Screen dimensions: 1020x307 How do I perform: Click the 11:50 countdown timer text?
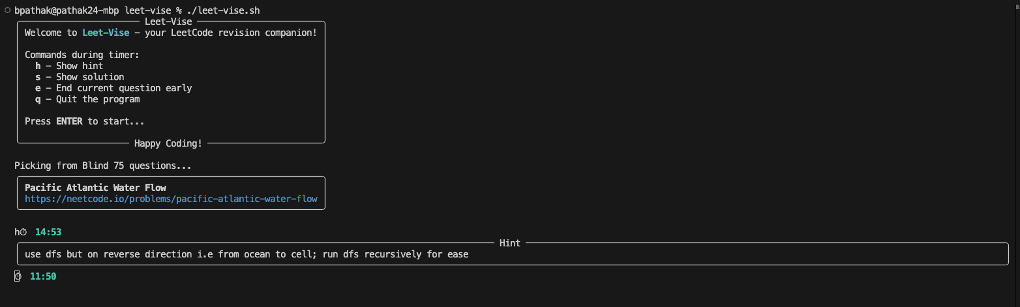tap(43, 276)
